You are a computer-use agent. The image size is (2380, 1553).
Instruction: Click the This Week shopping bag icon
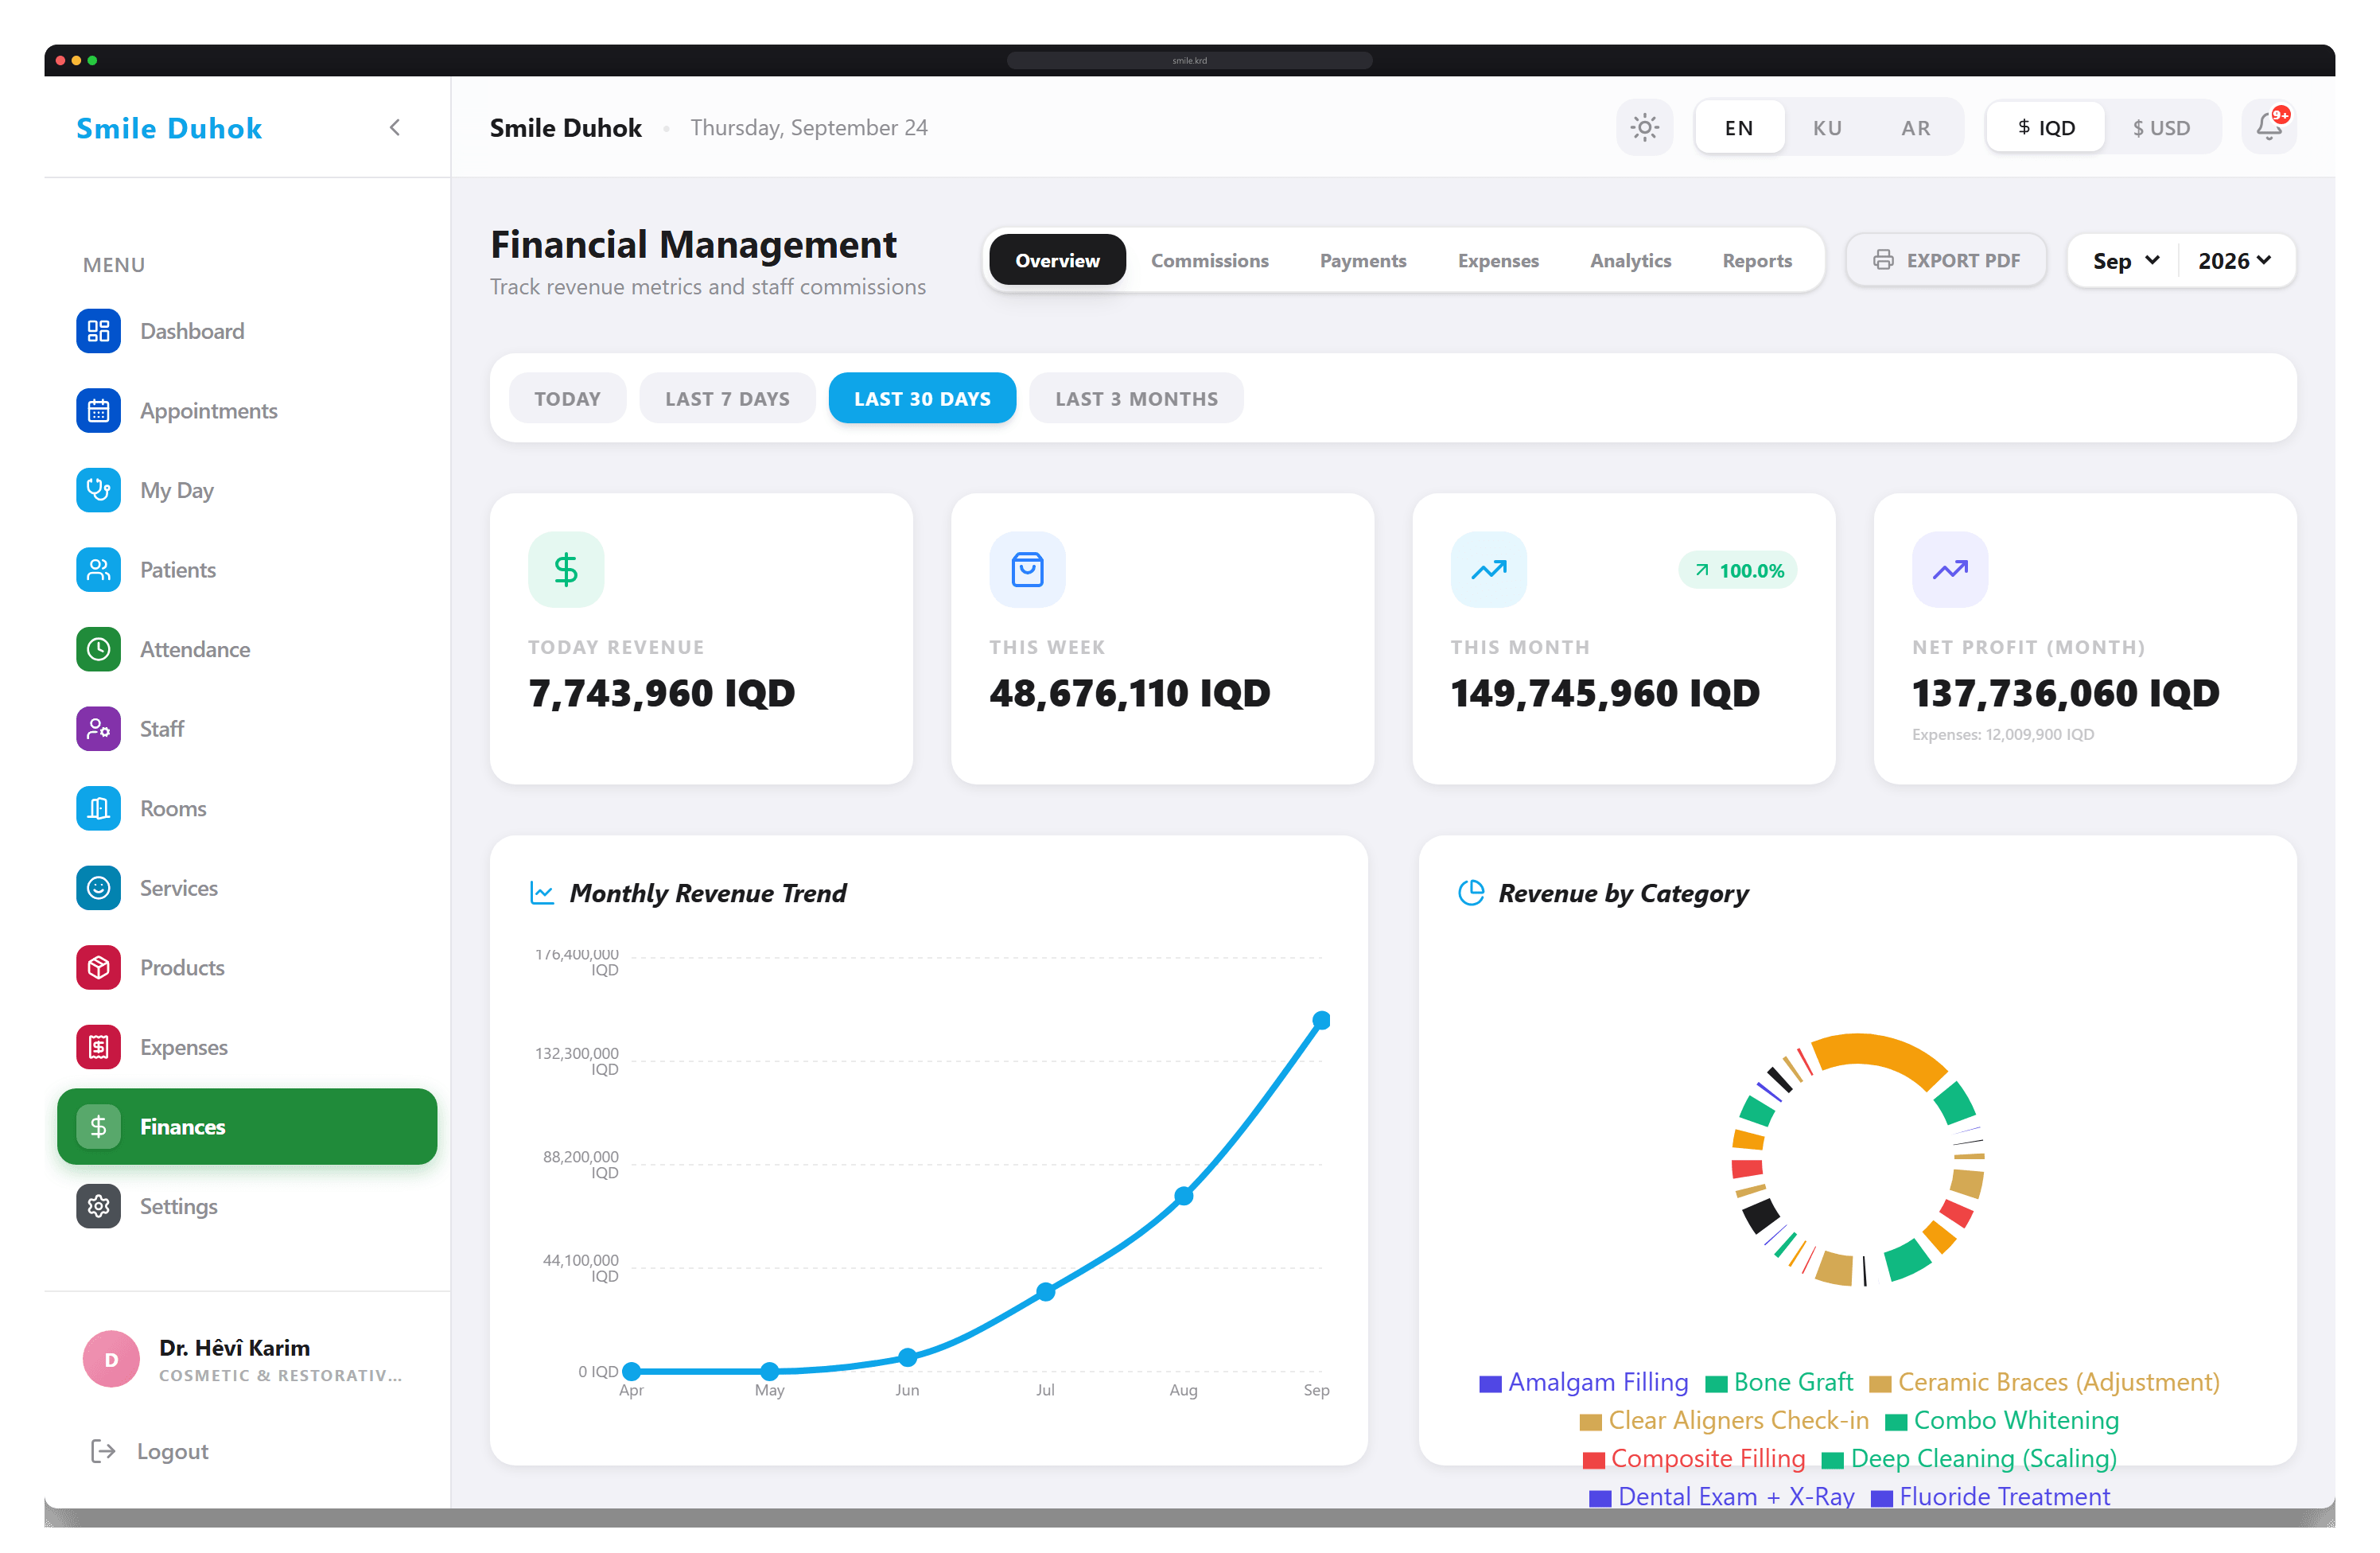[x=1027, y=569]
